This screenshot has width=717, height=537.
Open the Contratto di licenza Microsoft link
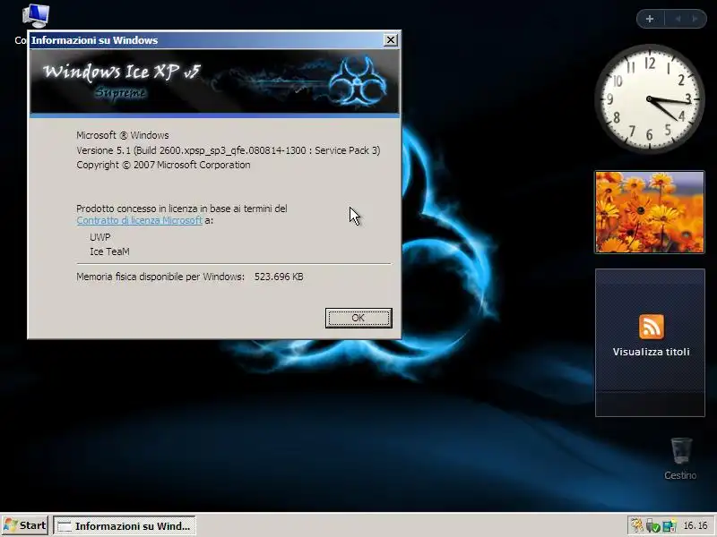tap(140, 220)
